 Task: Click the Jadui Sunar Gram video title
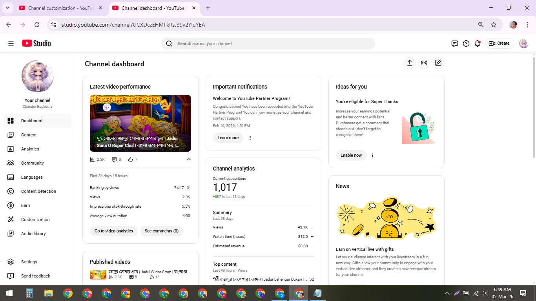coord(149,271)
